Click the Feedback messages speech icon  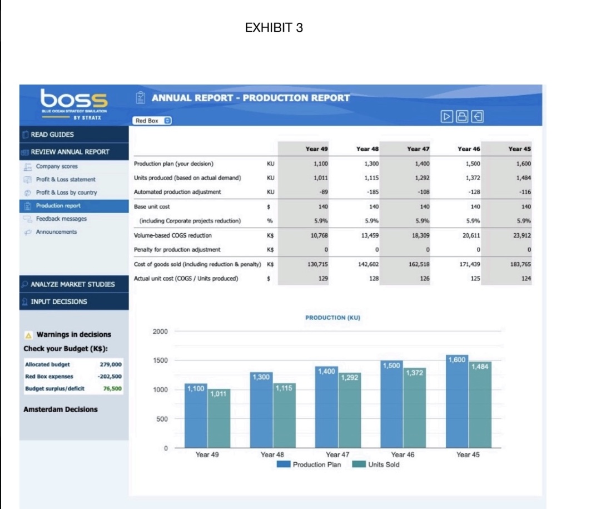[28, 219]
